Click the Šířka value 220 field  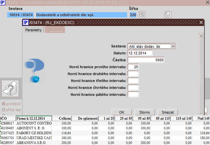(133, 15)
